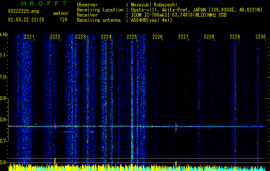Click the Receiving Location label
The height and width of the screenshot is (171, 270).
[100, 10]
